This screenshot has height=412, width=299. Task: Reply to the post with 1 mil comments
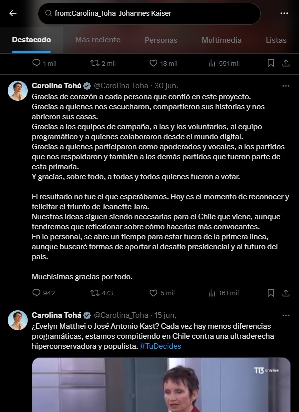tap(44, 63)
